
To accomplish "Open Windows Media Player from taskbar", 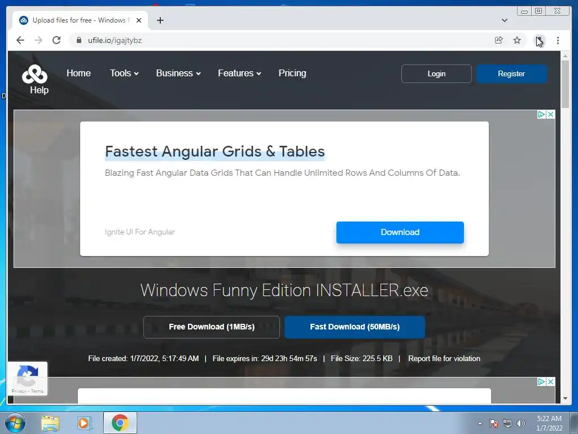I will [84, 423].
